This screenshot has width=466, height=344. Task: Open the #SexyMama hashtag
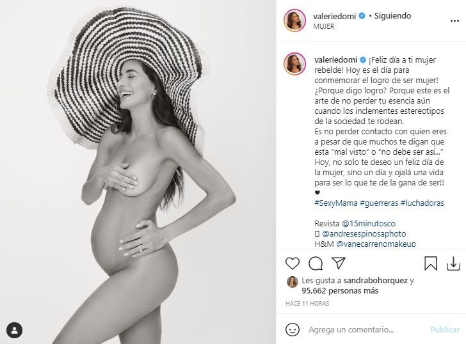(336, 203)
